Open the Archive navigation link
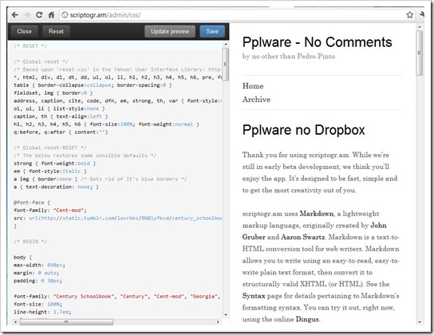Image resolution: width=434 pixels, height=335 pixels. tap(256, 100)
